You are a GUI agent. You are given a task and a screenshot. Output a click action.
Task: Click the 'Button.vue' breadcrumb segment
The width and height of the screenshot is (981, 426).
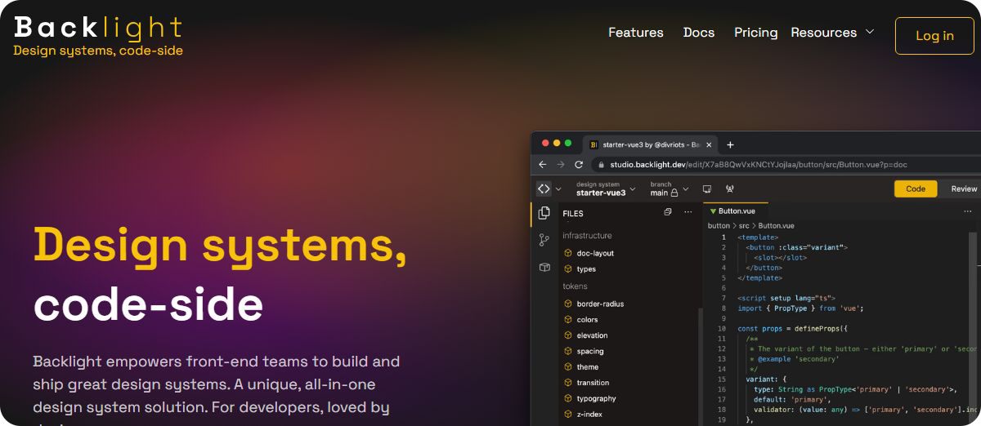click(776, 226)
